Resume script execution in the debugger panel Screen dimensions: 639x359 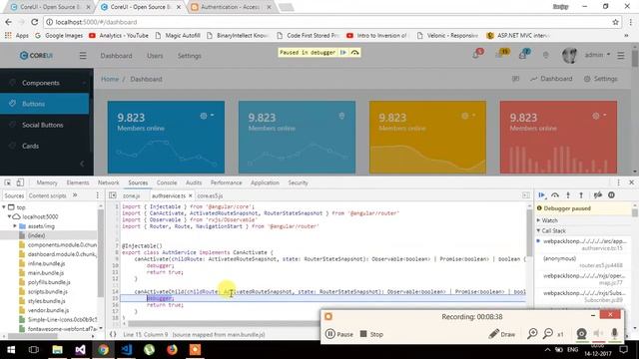point(542,195)
